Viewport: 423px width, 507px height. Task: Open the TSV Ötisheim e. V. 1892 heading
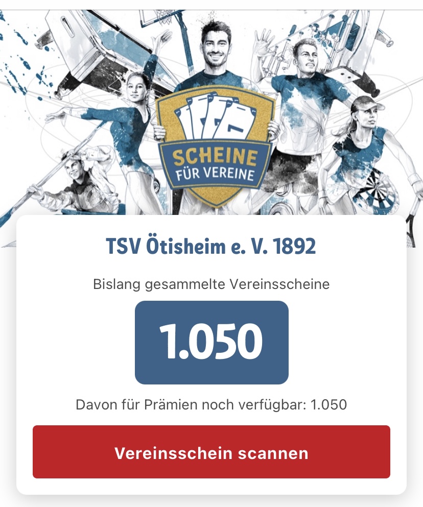pos(211,247)
